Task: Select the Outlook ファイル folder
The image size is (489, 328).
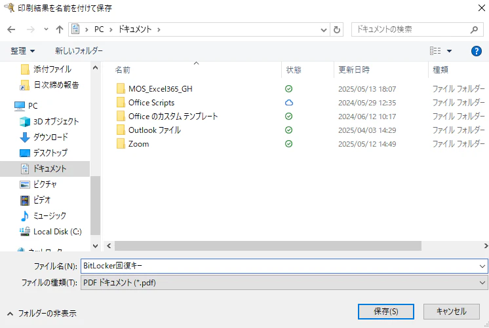Action: tap(155, 130)
